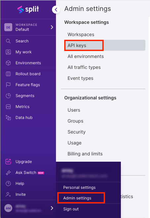Viewport: 150px width, 218px height.
Task: Click the Search magnifier icon
Action: [x=8, y=41]
